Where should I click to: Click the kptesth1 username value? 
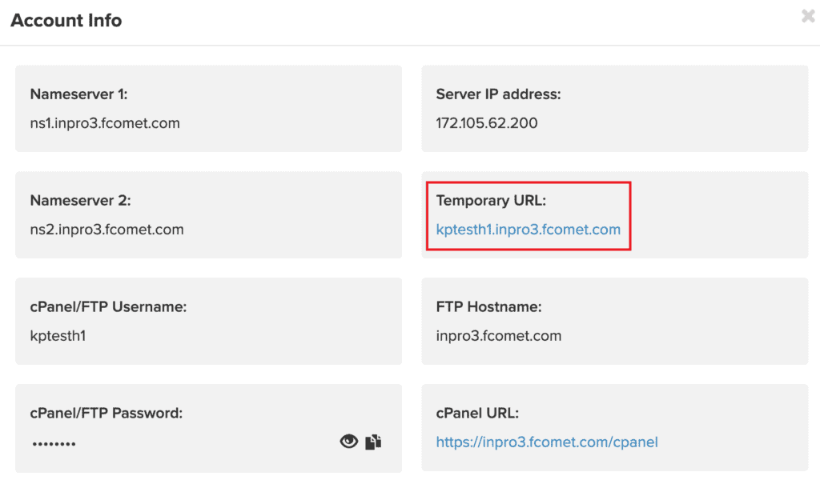coord(58,336)
